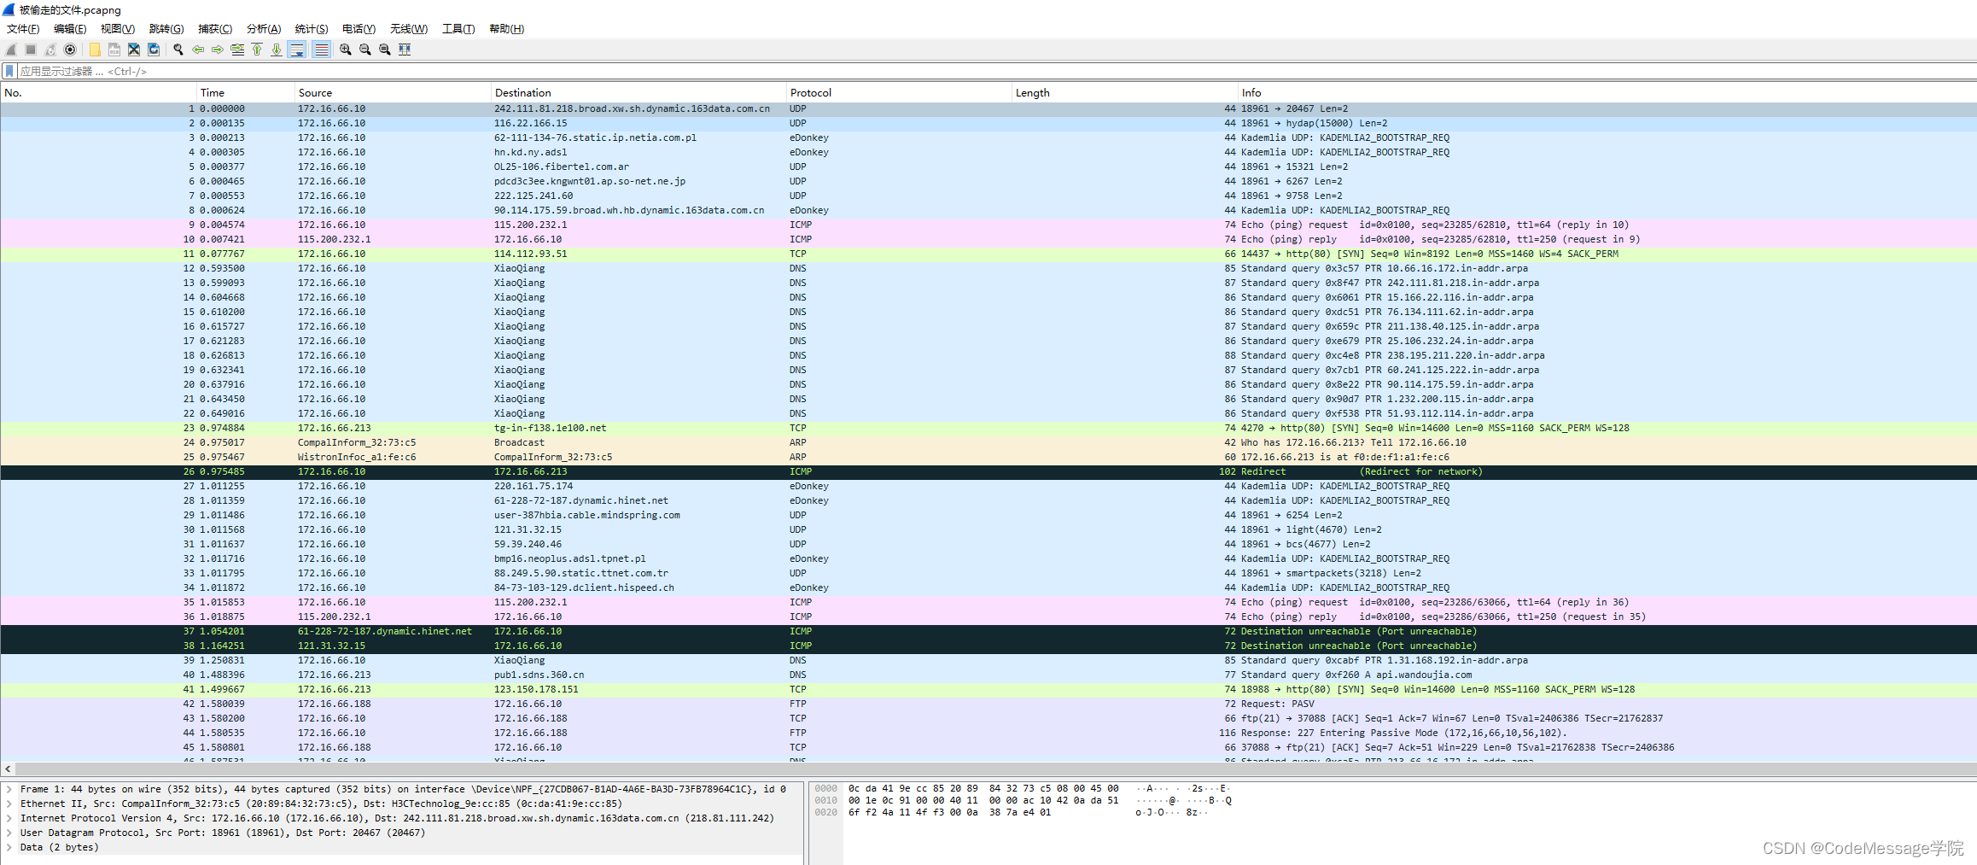Screen dimensions: 1977x865
Task: Go back in packet history (left green arrow)
Action: (x=198, y=50)
